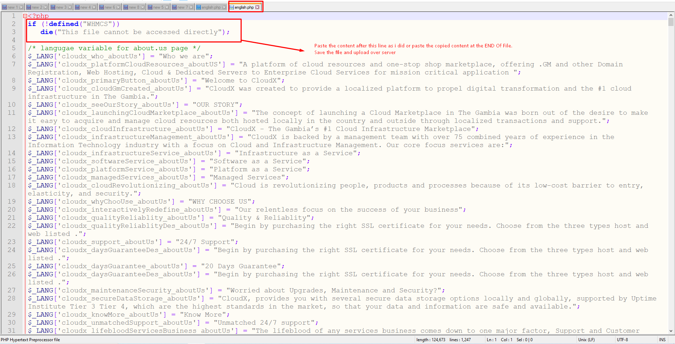Switch to the 'new 1' tab
675x344 pixels.
[12, 7]
